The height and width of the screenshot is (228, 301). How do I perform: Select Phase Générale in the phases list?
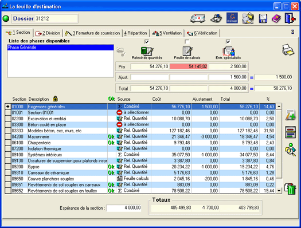tap(60, 48)
